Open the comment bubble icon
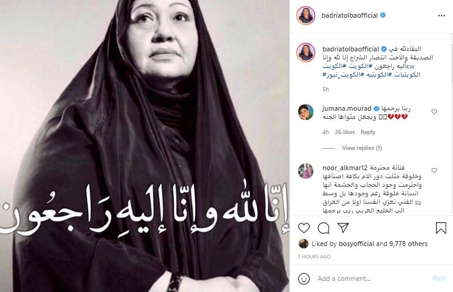This screenshot has width=453, height=292. pyautogui.click(x=323, y=228)
